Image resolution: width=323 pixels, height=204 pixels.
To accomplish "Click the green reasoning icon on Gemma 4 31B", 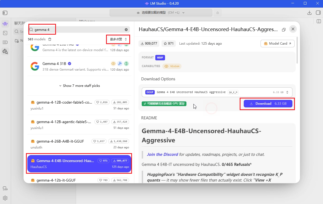I will pos(127,64).
